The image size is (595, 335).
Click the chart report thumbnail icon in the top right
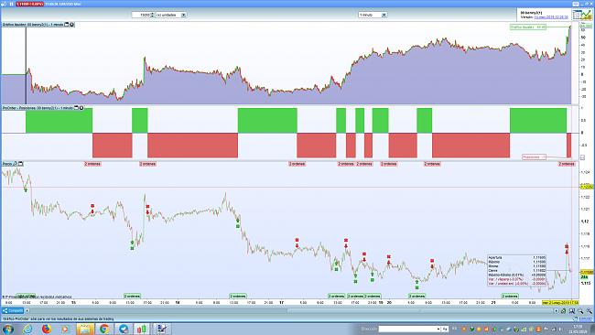582,15
